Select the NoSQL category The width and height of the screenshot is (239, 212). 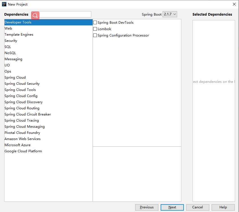pos(48,53)
